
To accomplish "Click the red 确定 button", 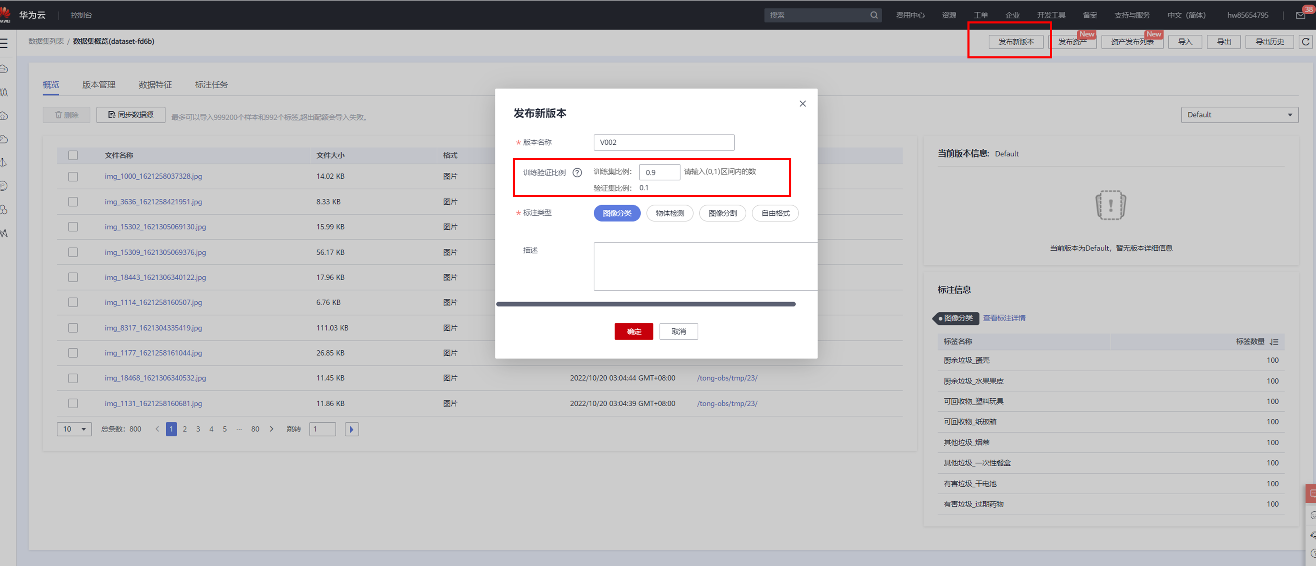I will pyautogui.click(x=633, y=332).
